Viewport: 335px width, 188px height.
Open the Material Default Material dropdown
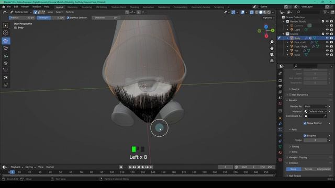click(x=315, y=111)
